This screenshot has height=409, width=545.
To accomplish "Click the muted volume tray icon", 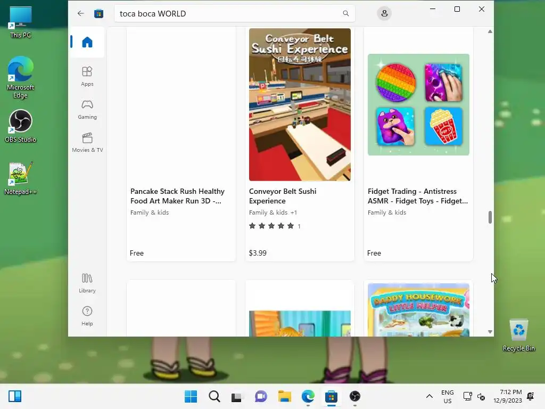I will pyautogui.click(x=481, y=396).
